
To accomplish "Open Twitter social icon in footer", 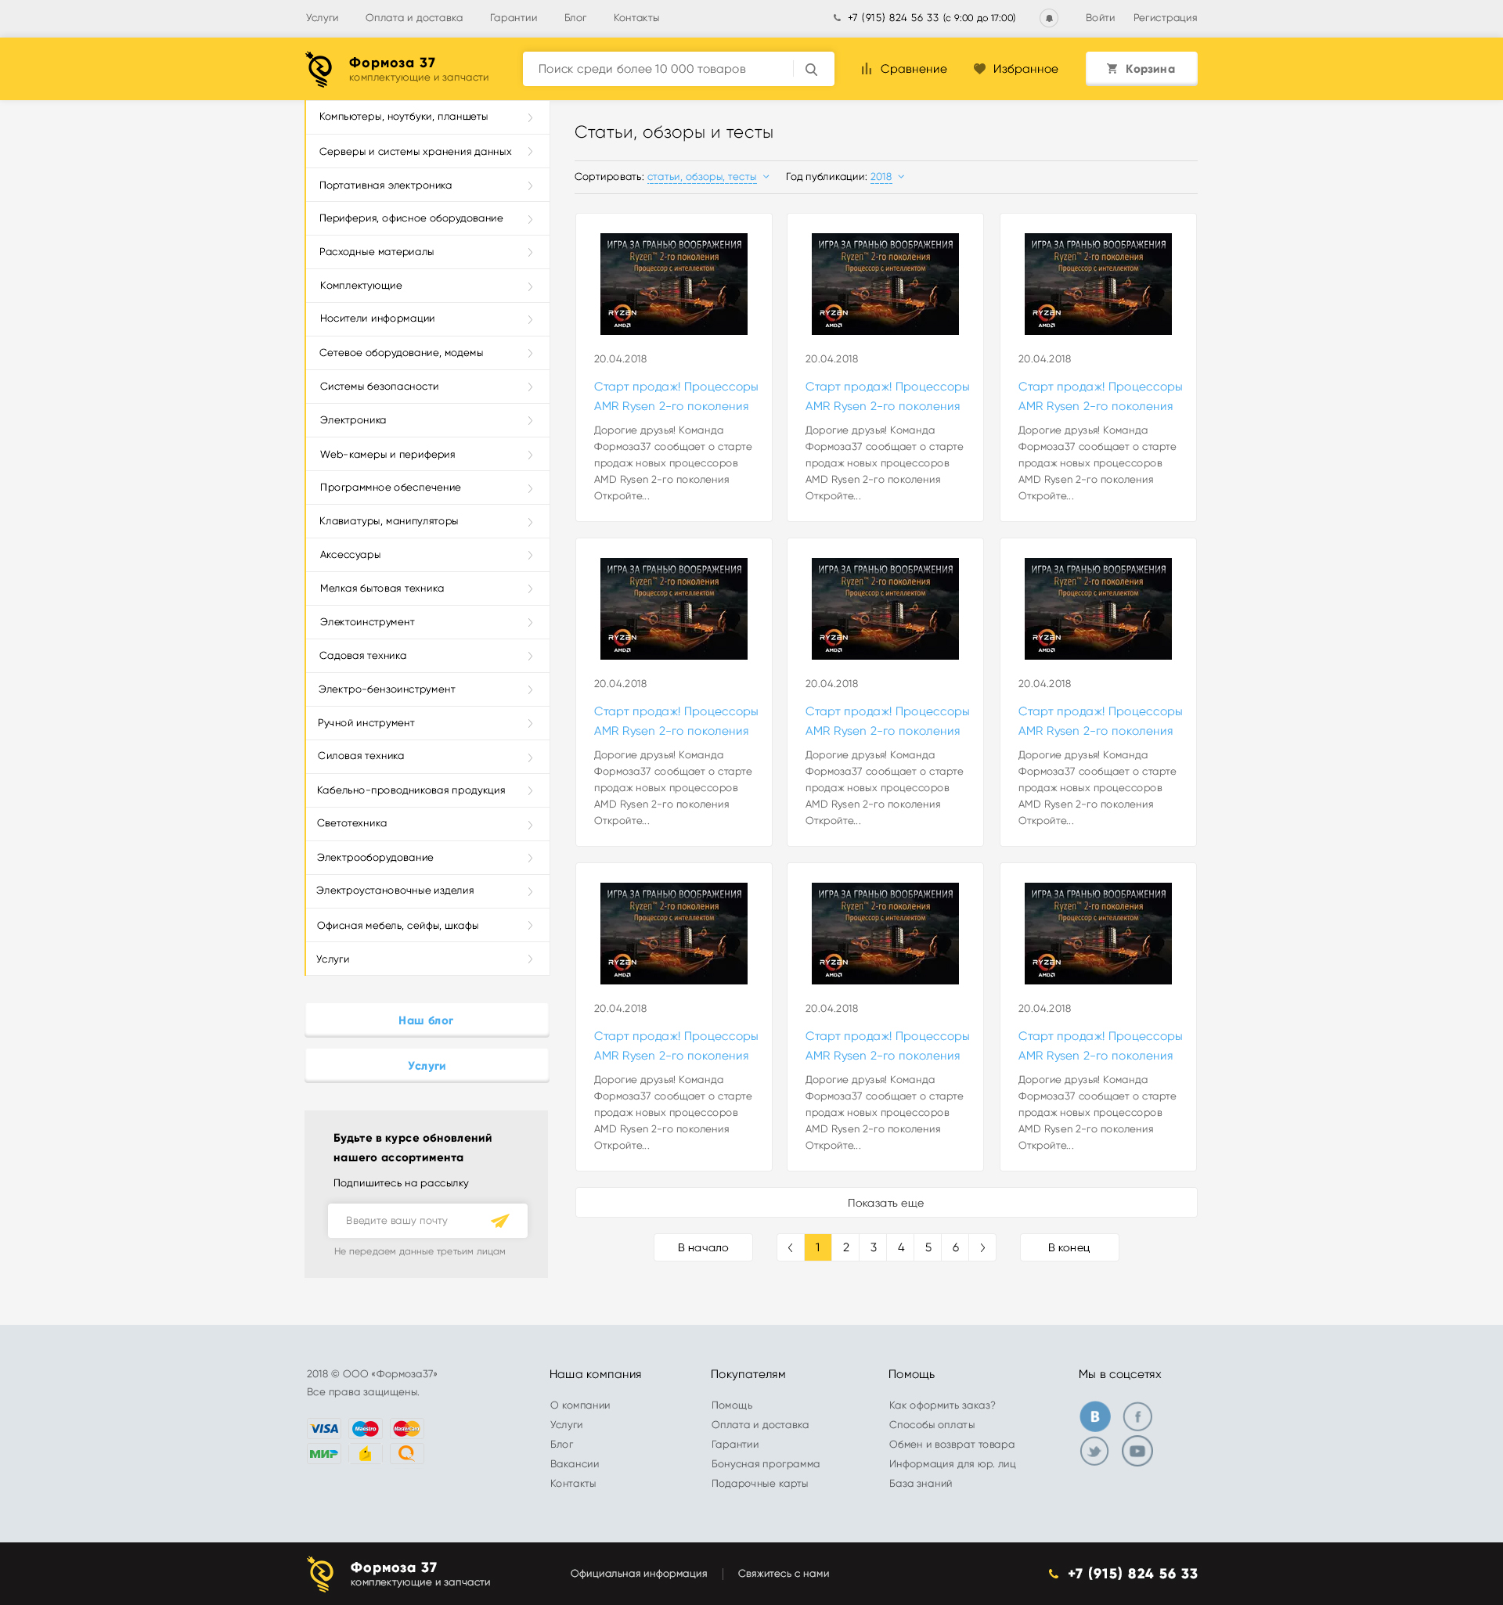I will click(1094, 1451).
